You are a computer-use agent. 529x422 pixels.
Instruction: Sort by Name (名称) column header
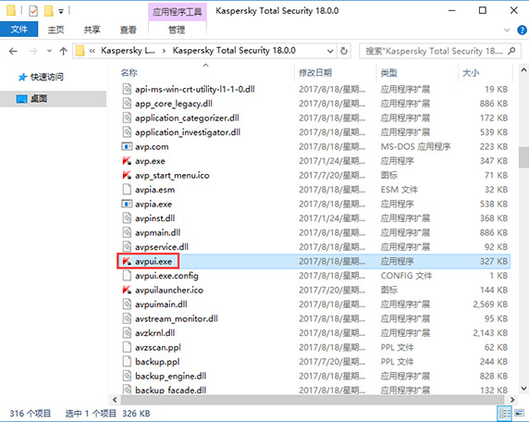point(129,72)
